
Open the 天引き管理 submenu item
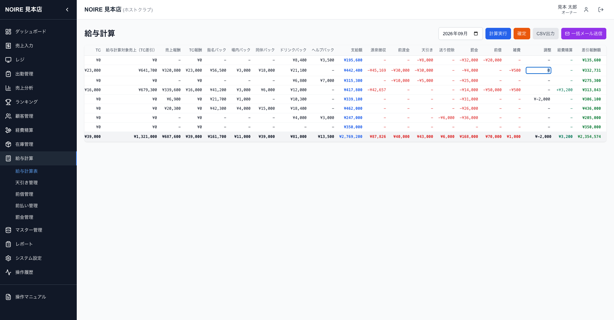click(27, 183)
